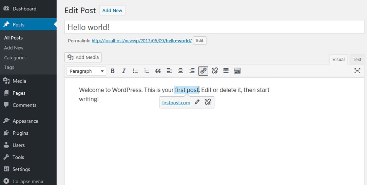This screenshot has width=367, height=185.
Task: Switch to the Text editor tab
Action: pos(357,59)
